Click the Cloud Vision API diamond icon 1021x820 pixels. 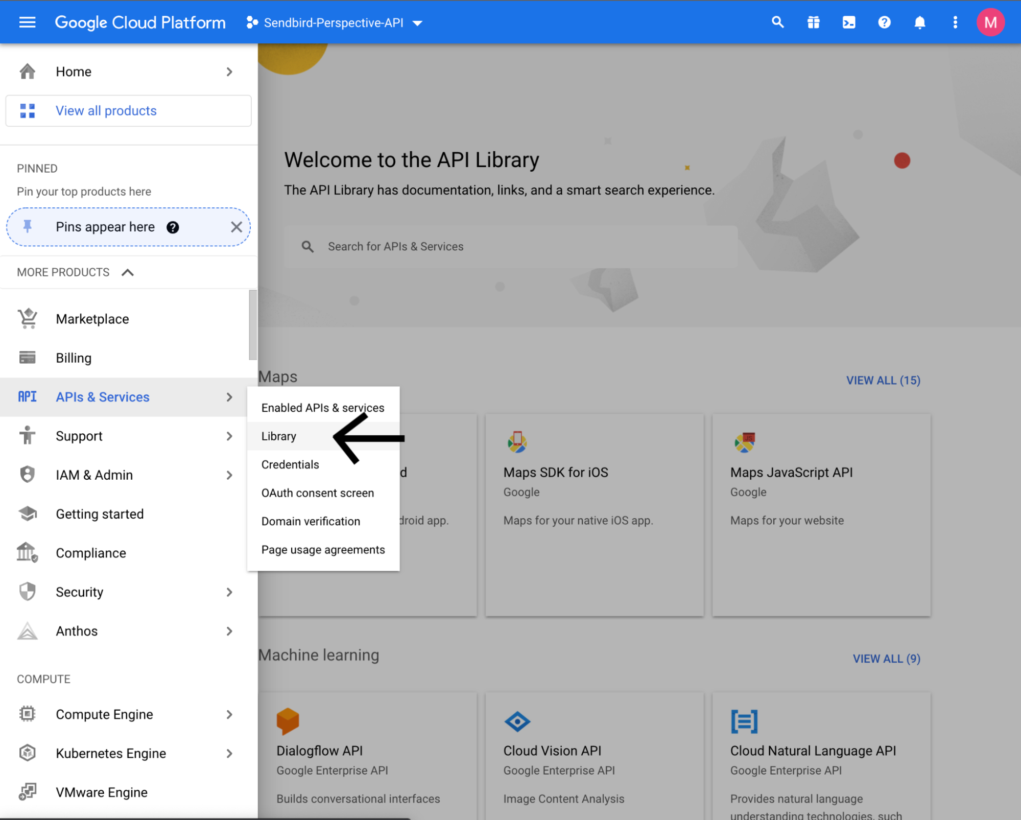[517, 721]
